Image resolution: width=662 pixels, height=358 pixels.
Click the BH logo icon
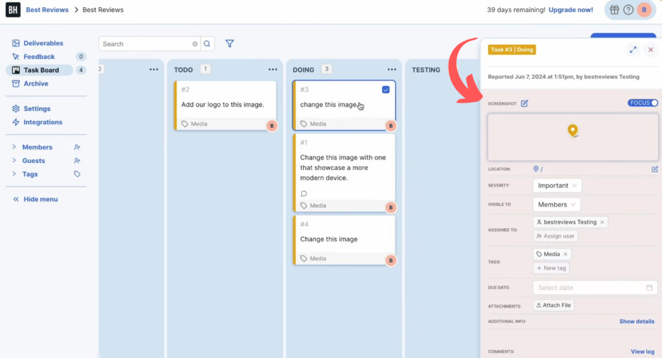click(x=13, y=10)
